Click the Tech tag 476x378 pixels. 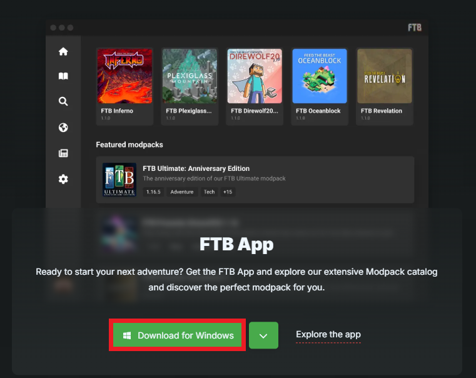[x=209, y=192]
